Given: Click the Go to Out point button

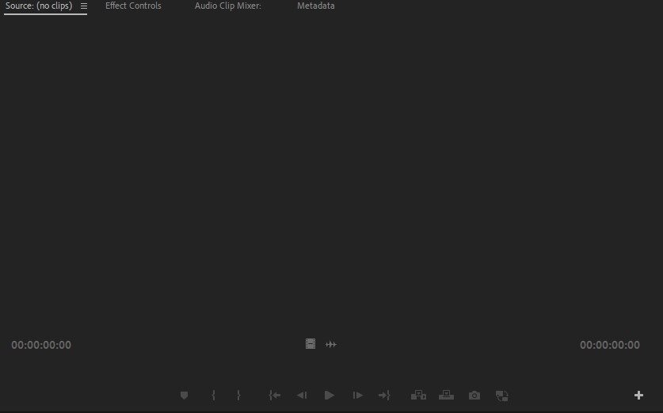Looking at the screenshot, I should 384,396.
